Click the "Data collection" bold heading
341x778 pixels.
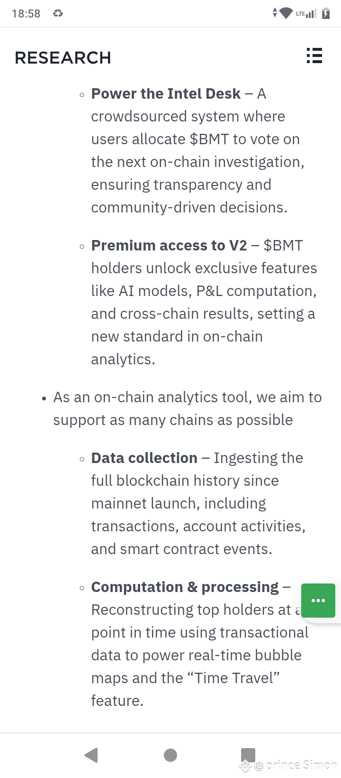(144, 458)
